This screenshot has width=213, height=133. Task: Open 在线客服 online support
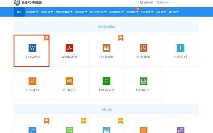(x=146, y=2)
